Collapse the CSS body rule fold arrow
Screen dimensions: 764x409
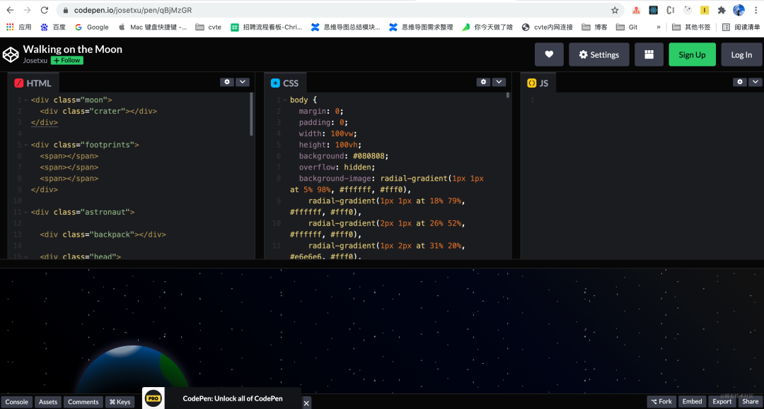point(285,100)
